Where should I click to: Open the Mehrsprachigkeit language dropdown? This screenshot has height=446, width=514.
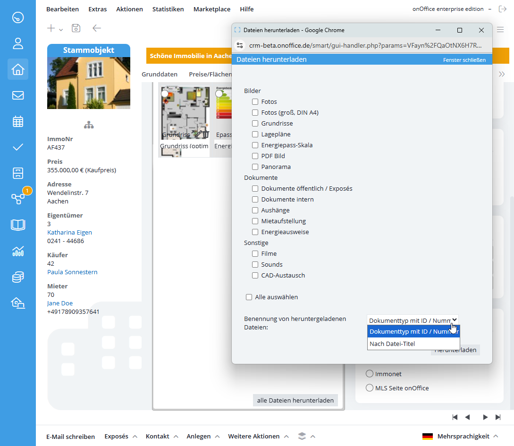tap(463, 437)
